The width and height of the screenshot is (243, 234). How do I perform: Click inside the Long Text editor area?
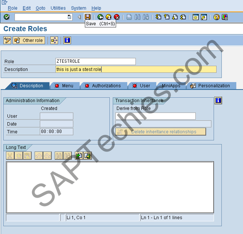click(x=110, y=187)
